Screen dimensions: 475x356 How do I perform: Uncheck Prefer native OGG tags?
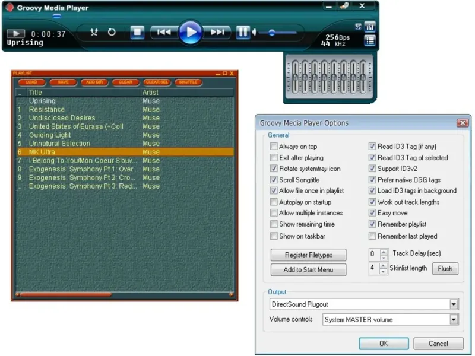tap(372, 180)
